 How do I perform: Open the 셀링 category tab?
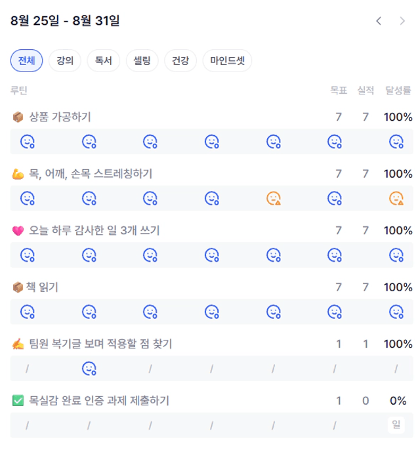pyautogui.click(x=142, y=60)
